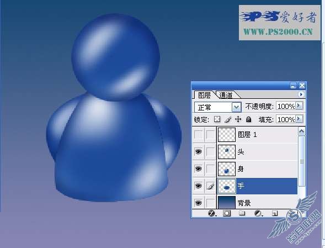
Task: Click the 填充 100% input field
Action: pos(286,119)
